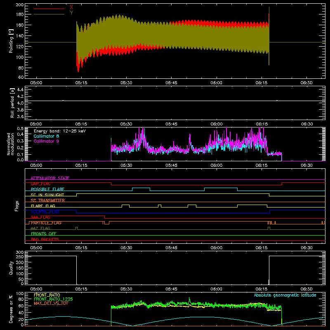The width and height of the screenshot is (330, 330).
Task: Click the 06:00 tick label under Pointing plot
Action: [216, 83]
